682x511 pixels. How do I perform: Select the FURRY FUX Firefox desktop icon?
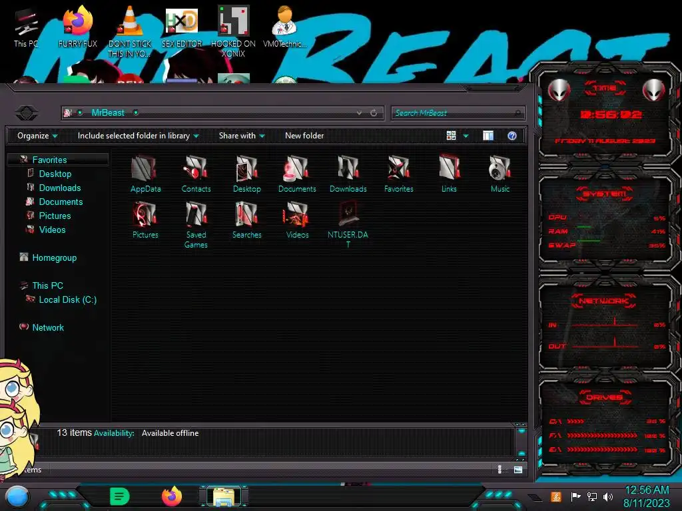[78, 27]
